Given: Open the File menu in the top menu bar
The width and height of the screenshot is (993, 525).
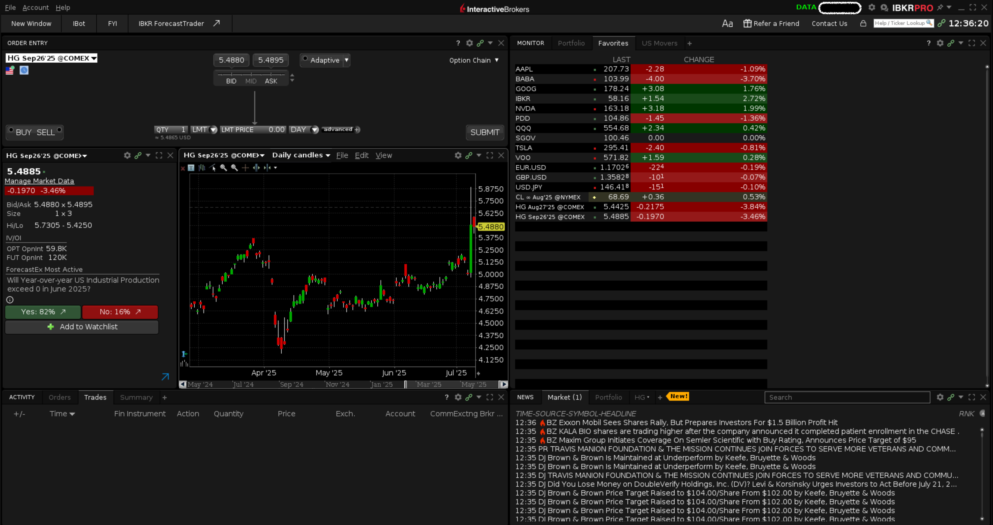Looking at the screenshot, I should pos(10,7).
